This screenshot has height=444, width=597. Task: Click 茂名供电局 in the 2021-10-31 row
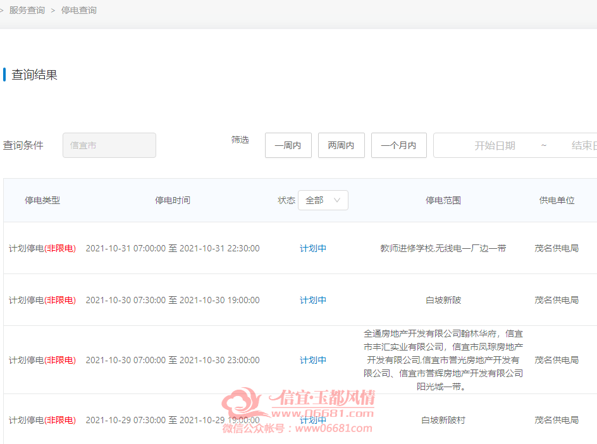pyautogui.click(x=557, y=248)
